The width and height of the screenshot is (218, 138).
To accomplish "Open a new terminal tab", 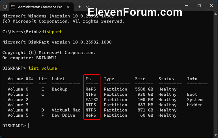I will (79, 7).
